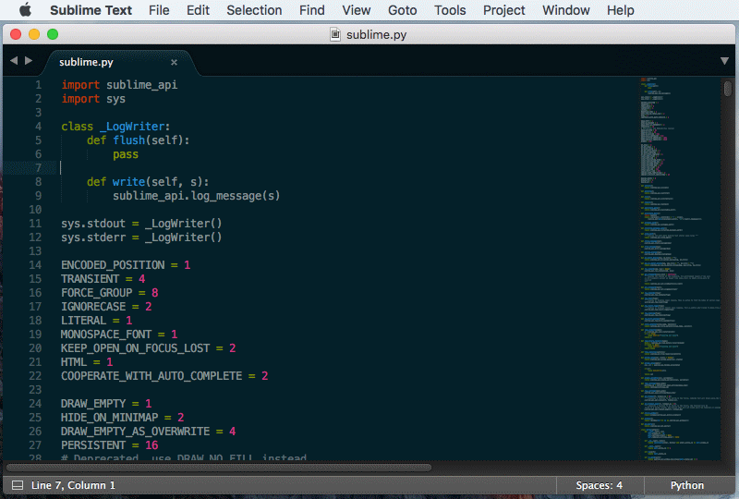Open the File menu
Viewport: 739px width, 499px height.
click(x=159, y=10)
